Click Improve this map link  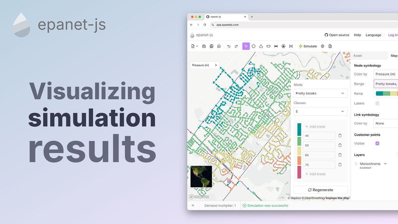point(337,198)
